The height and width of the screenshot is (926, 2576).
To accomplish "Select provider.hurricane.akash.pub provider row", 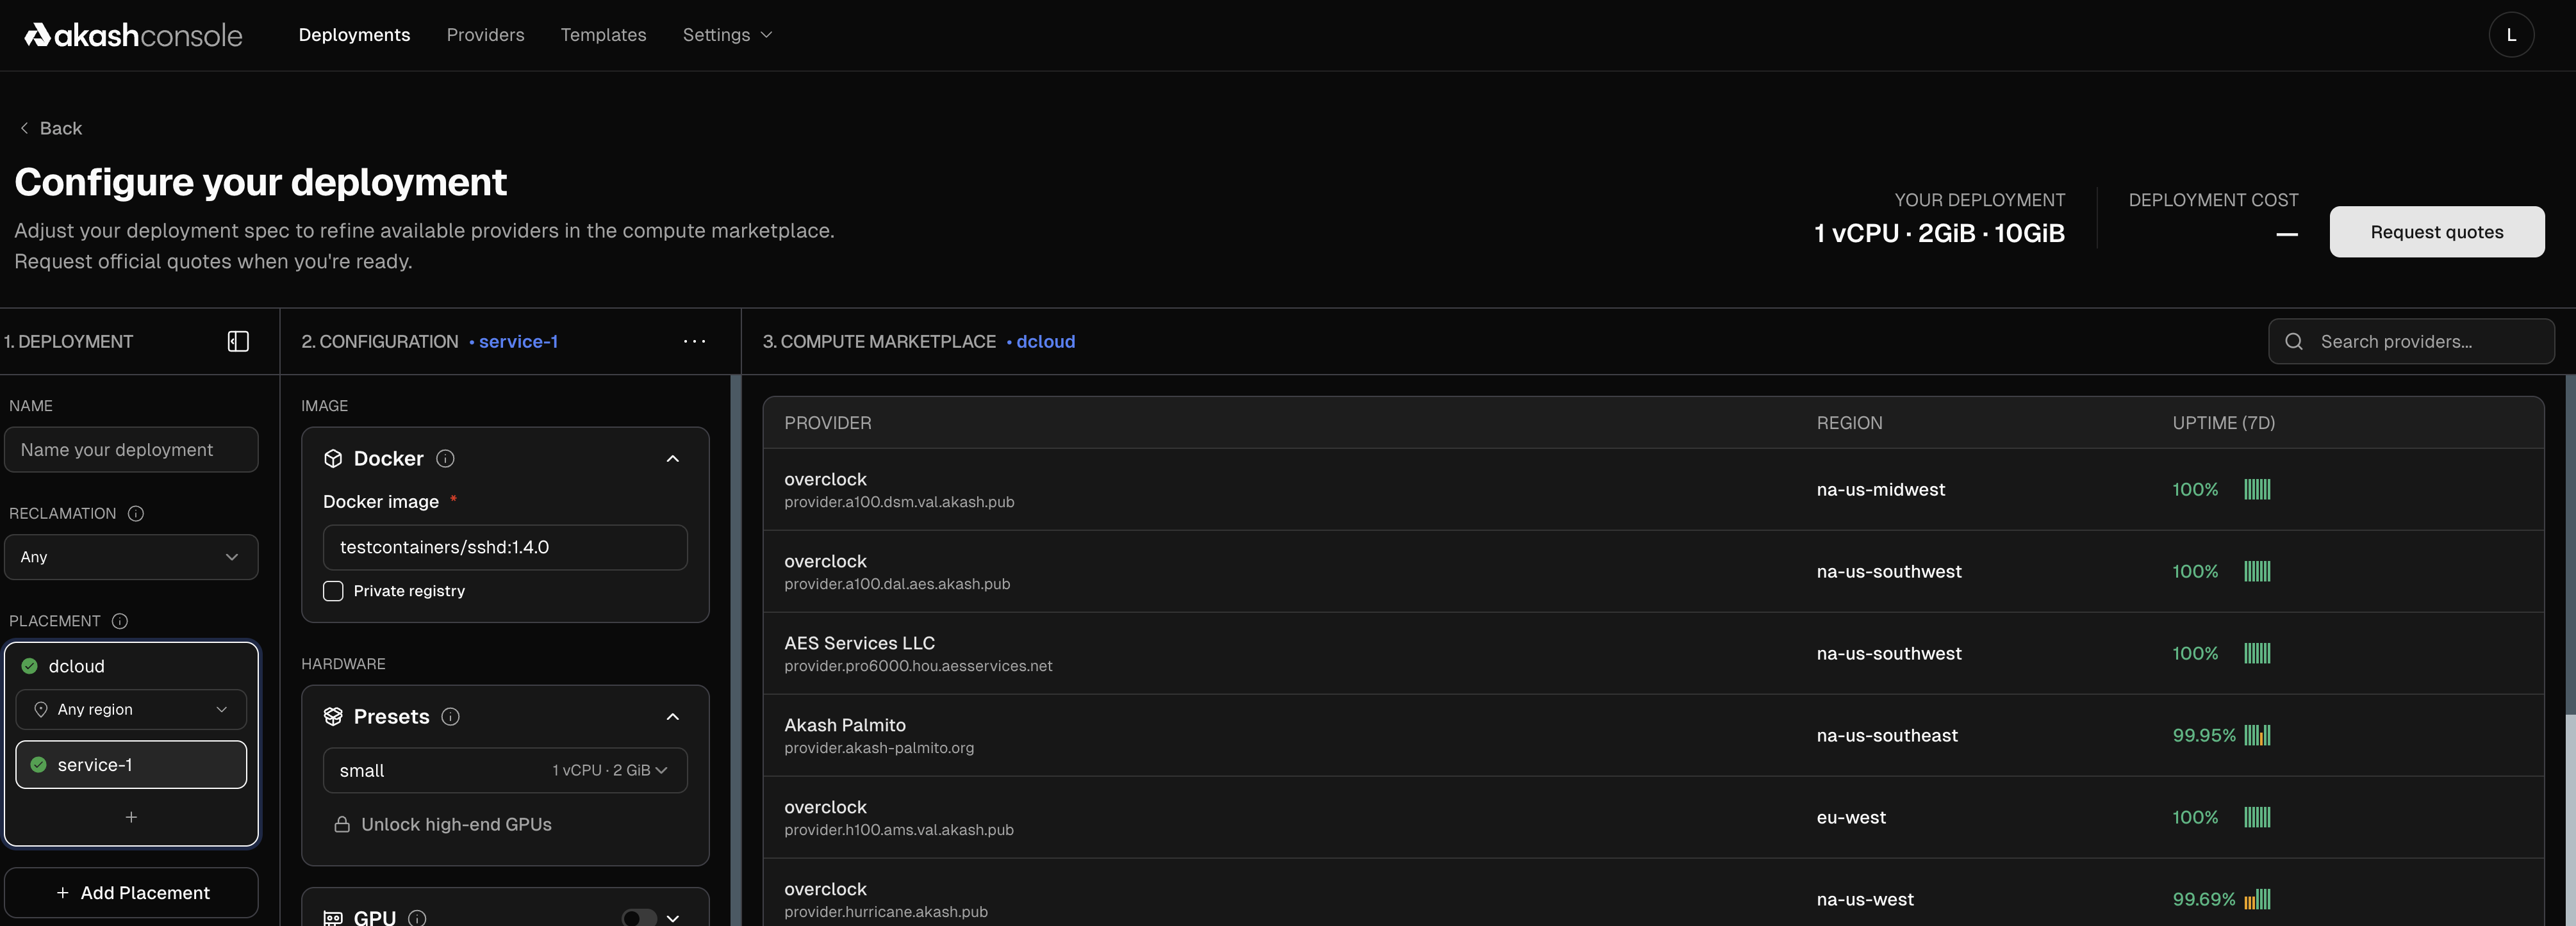I will pyautogui.click(x=1653, y=893).
